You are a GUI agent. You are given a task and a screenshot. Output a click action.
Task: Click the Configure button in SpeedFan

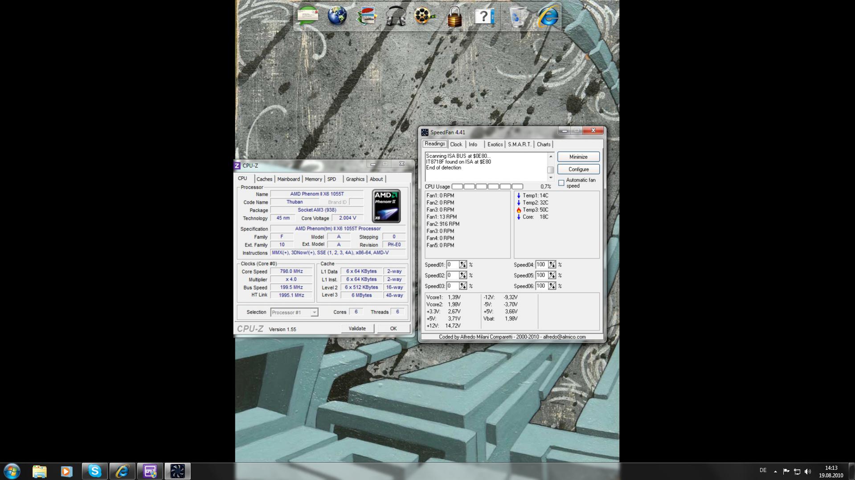pyautogui.click(x=578, y=169)
